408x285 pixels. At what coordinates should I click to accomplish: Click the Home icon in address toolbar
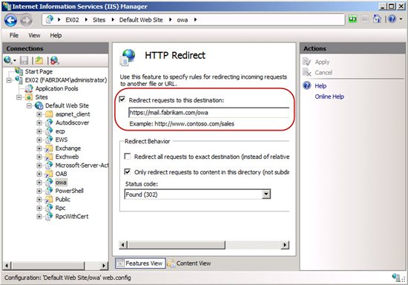click(377, 19)
